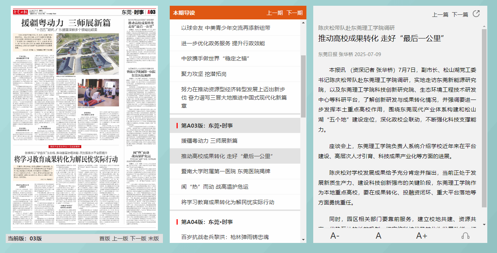Open previous article 上一篇
The height and width of the screenshot is (253, 497).
point(440,14)
